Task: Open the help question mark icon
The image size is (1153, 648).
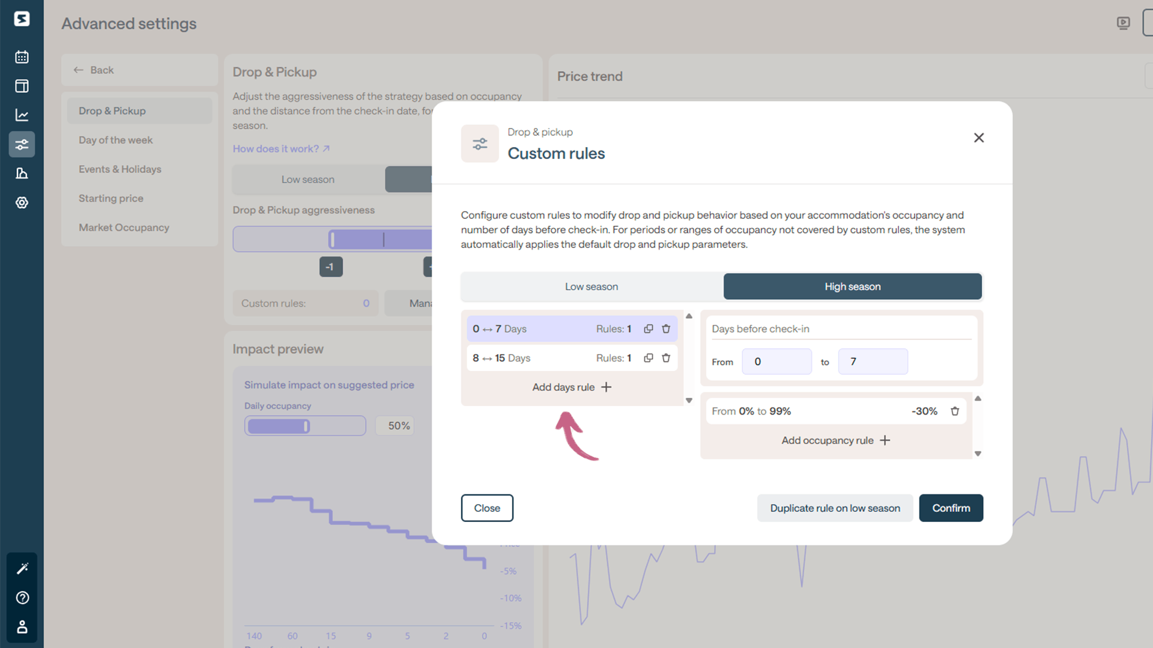Action: [x=22, y=598]
